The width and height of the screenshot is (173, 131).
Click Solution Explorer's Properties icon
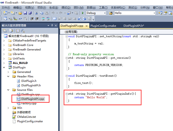click(x=5, y=31)
